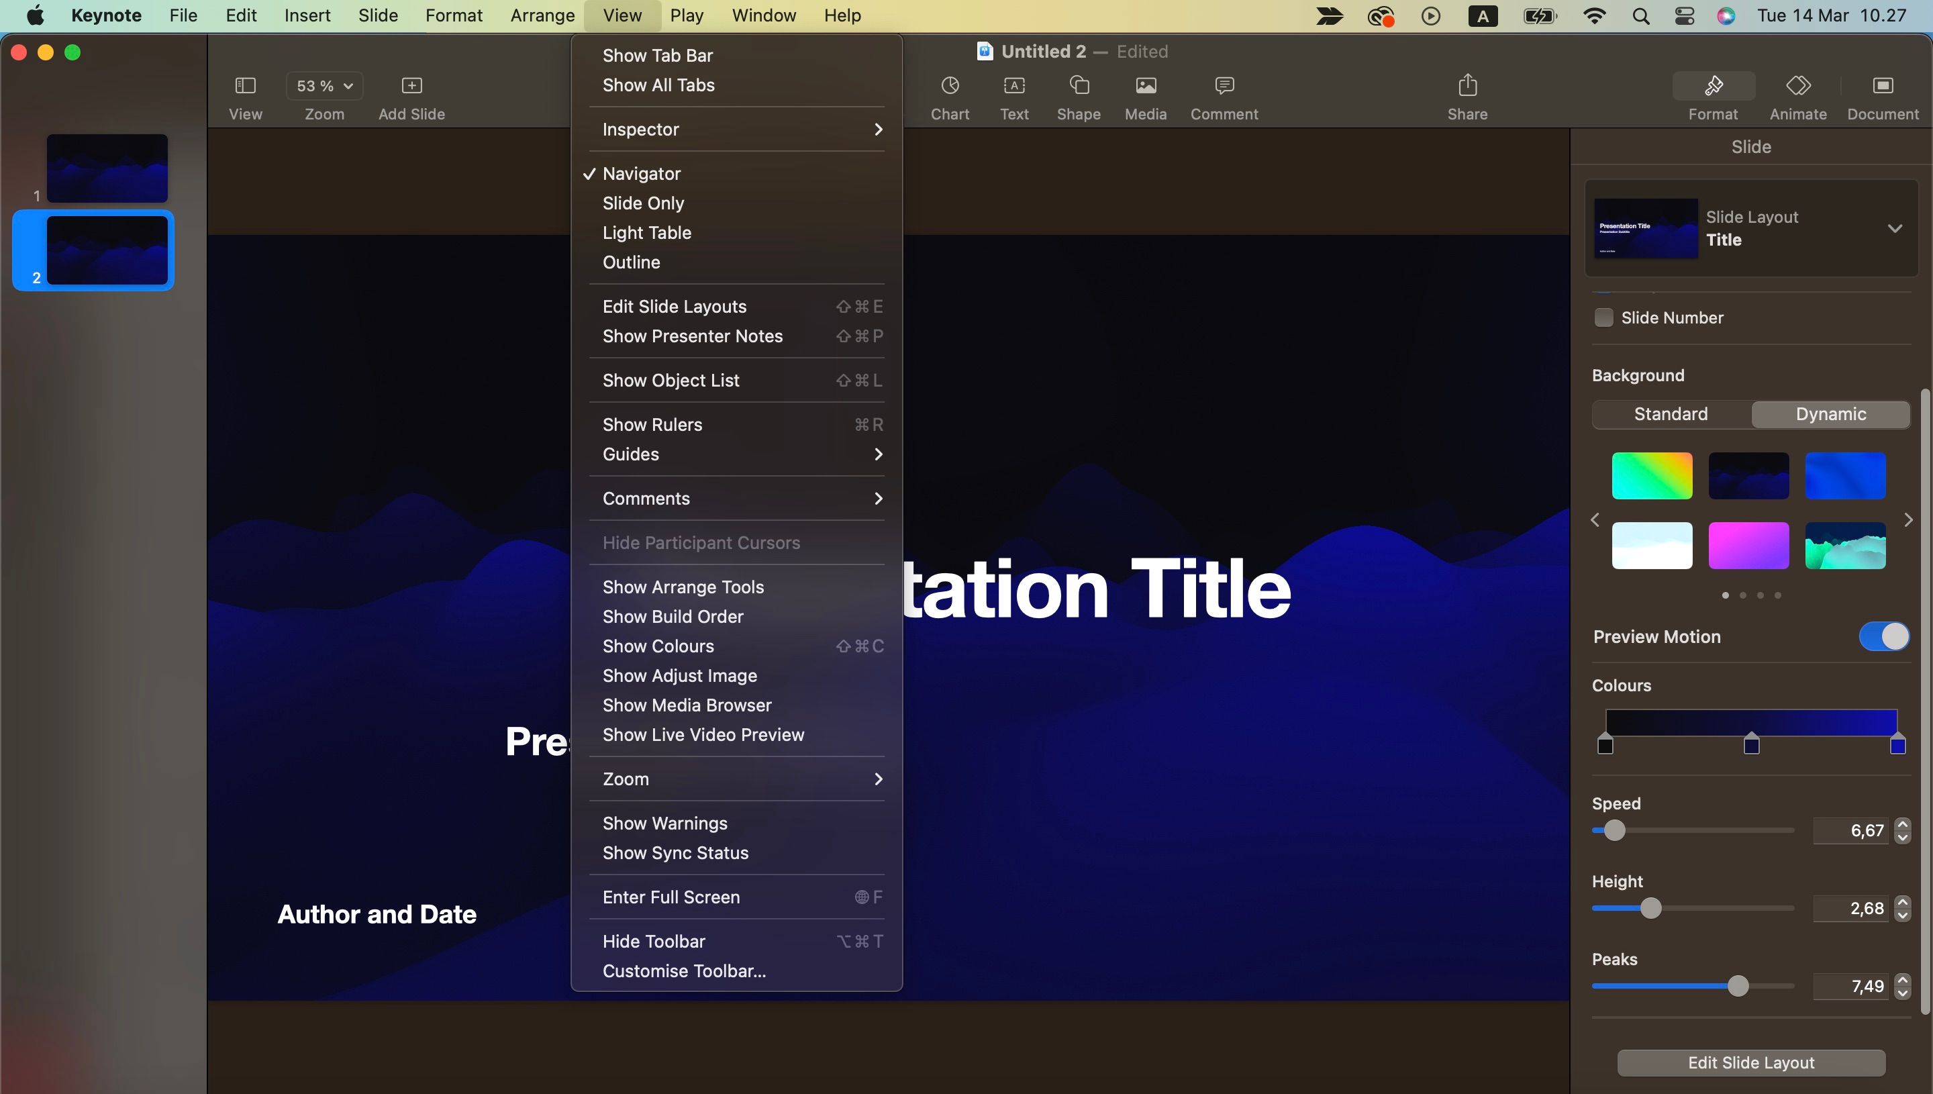Click Outline view menu item
Viewport: 1933px width, 1094px height.
point(632,262)
